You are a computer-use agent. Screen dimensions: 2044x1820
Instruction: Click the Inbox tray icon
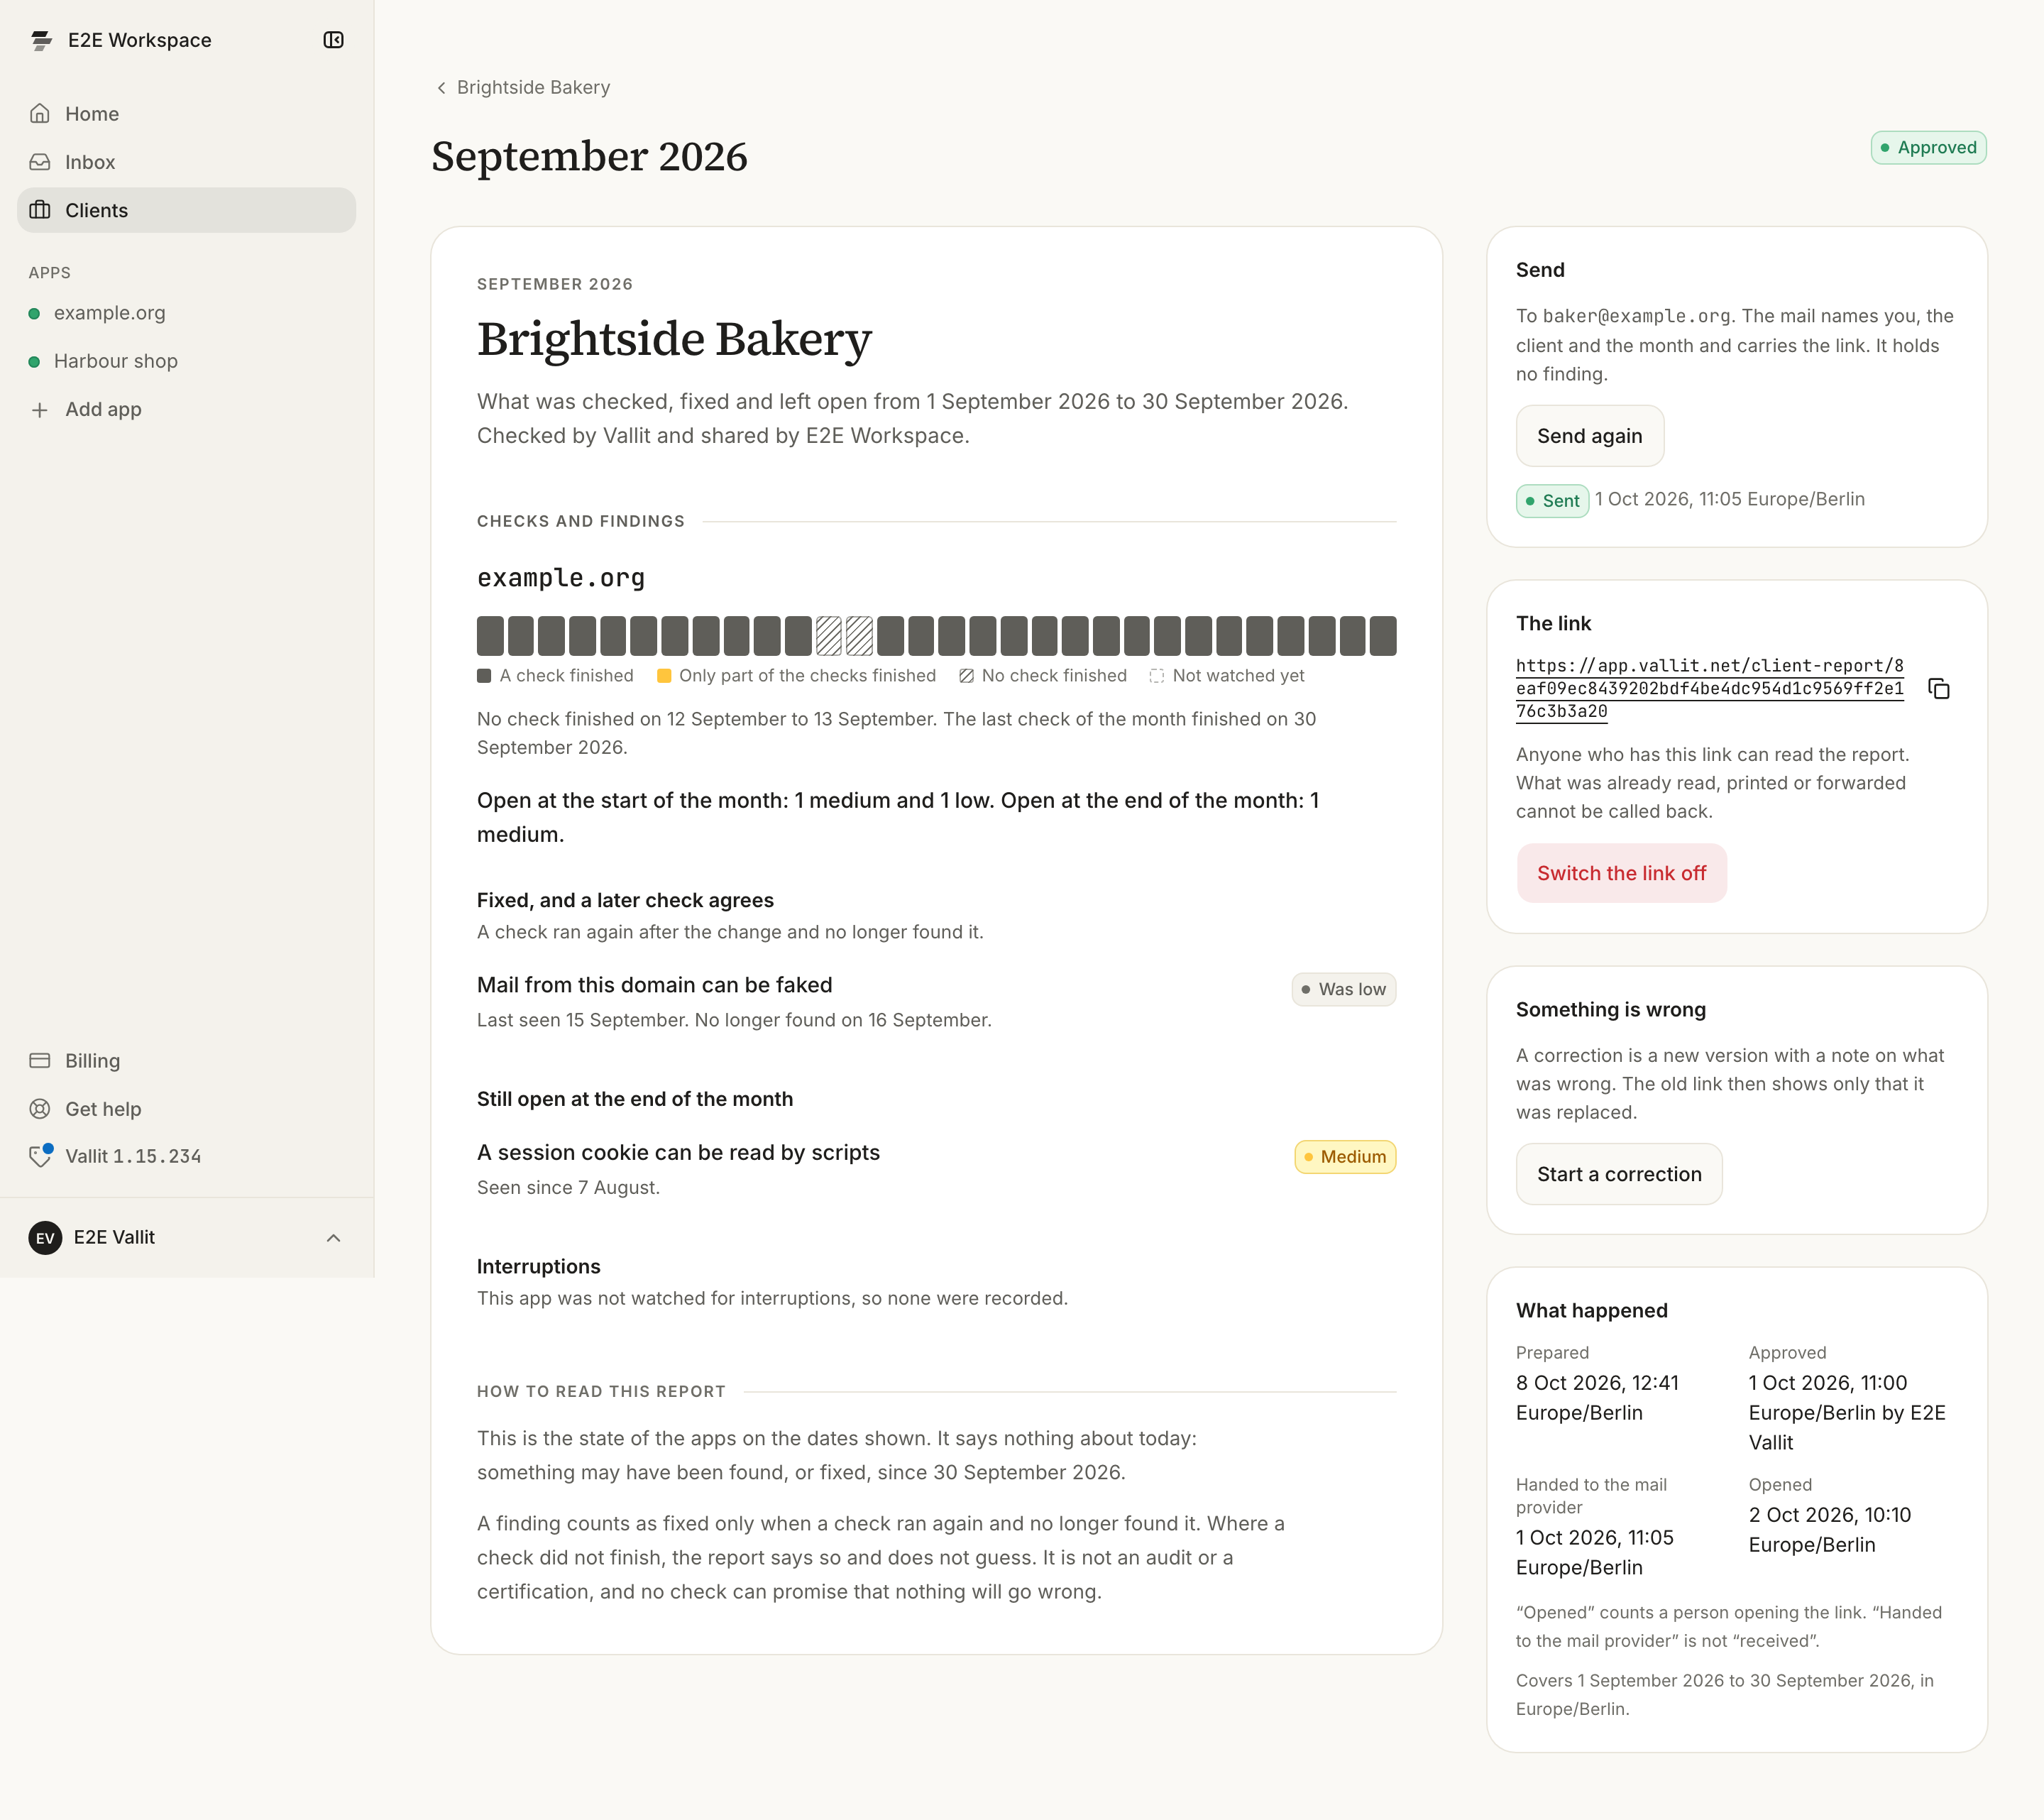click(40, 162)
